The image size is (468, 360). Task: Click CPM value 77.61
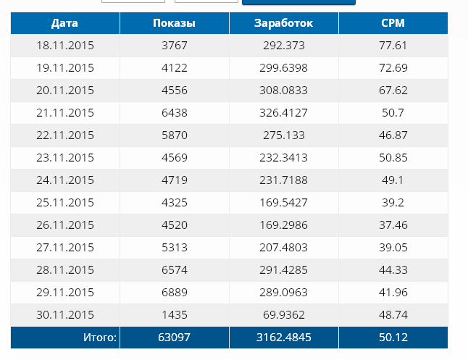(393, 46)
